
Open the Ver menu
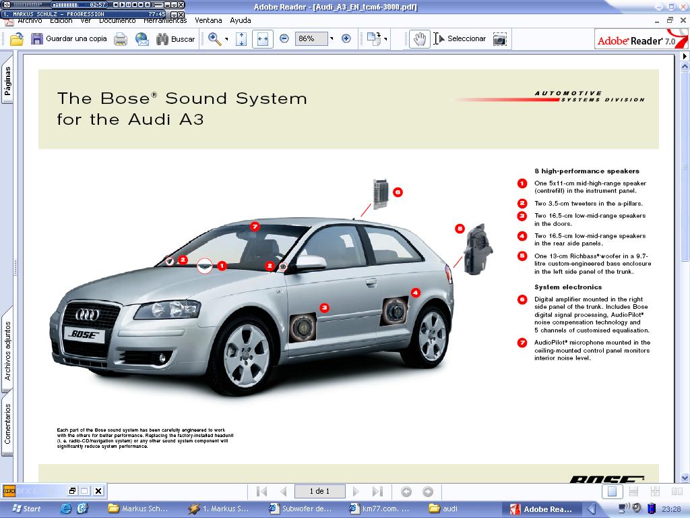(x=86, y=21)
